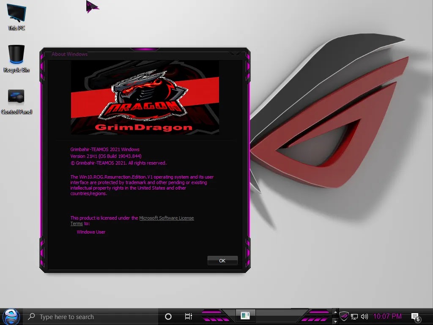Close the About Windows dialog
Viewport: 433px width, 325px height.
click(x=235, y=53)
